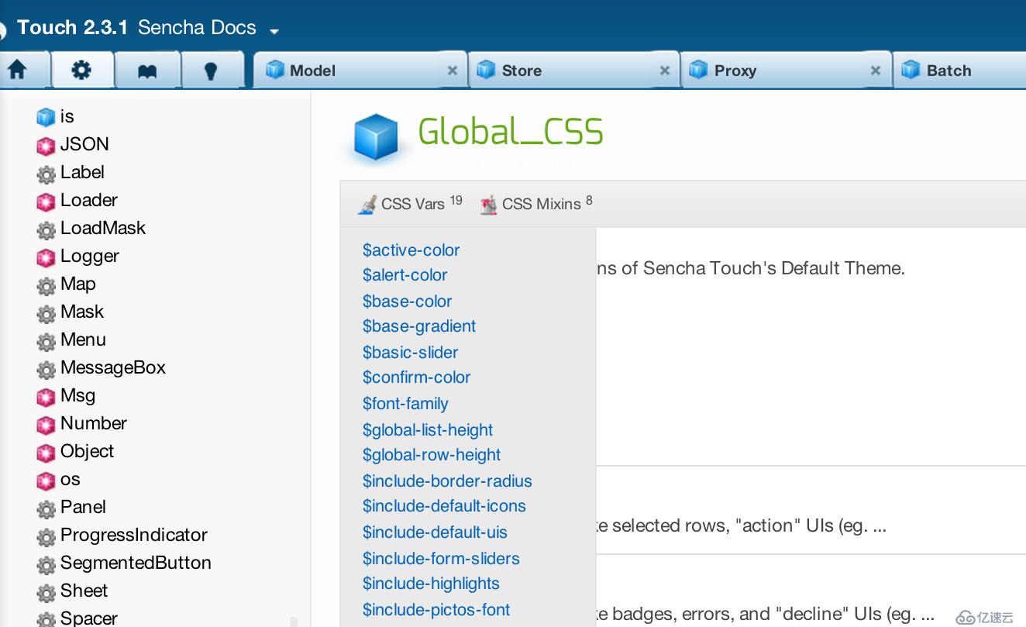The image size is (1026, 627).
Task: Click the pink singleton icon beside JSON
Action: [x=46, y=146]
